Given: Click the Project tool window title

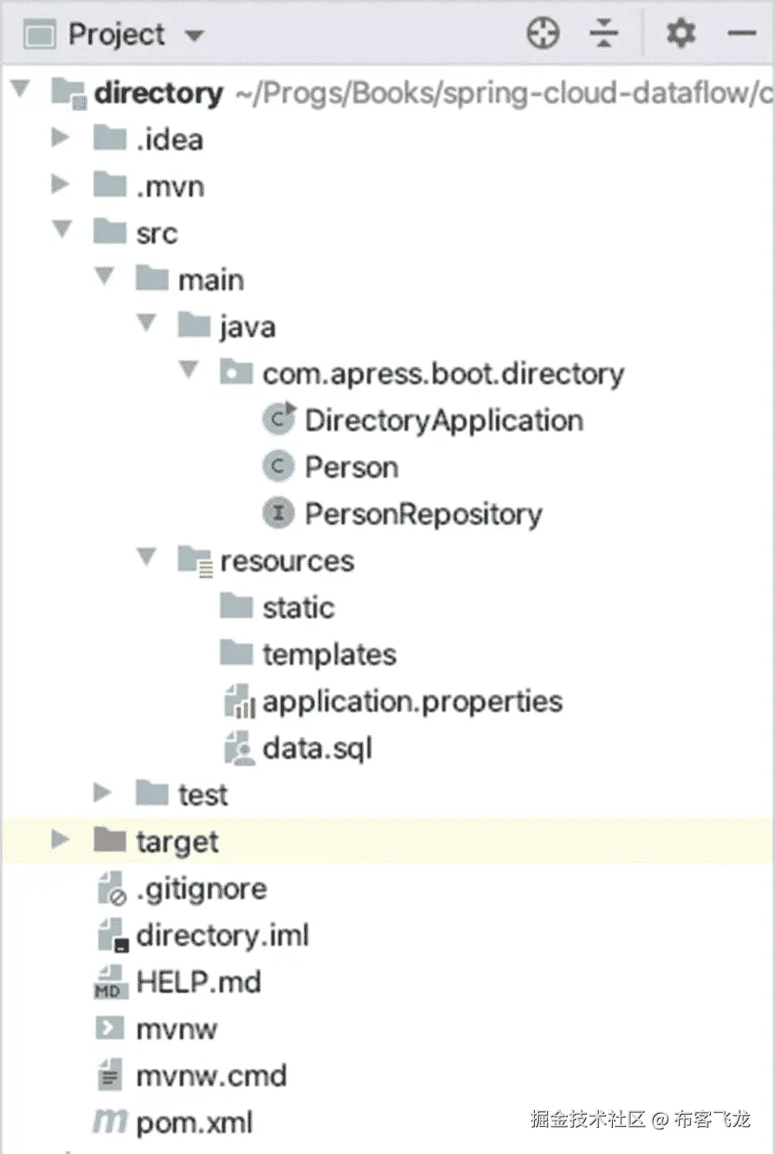Looking at the screenshot, I should [116, 34].
